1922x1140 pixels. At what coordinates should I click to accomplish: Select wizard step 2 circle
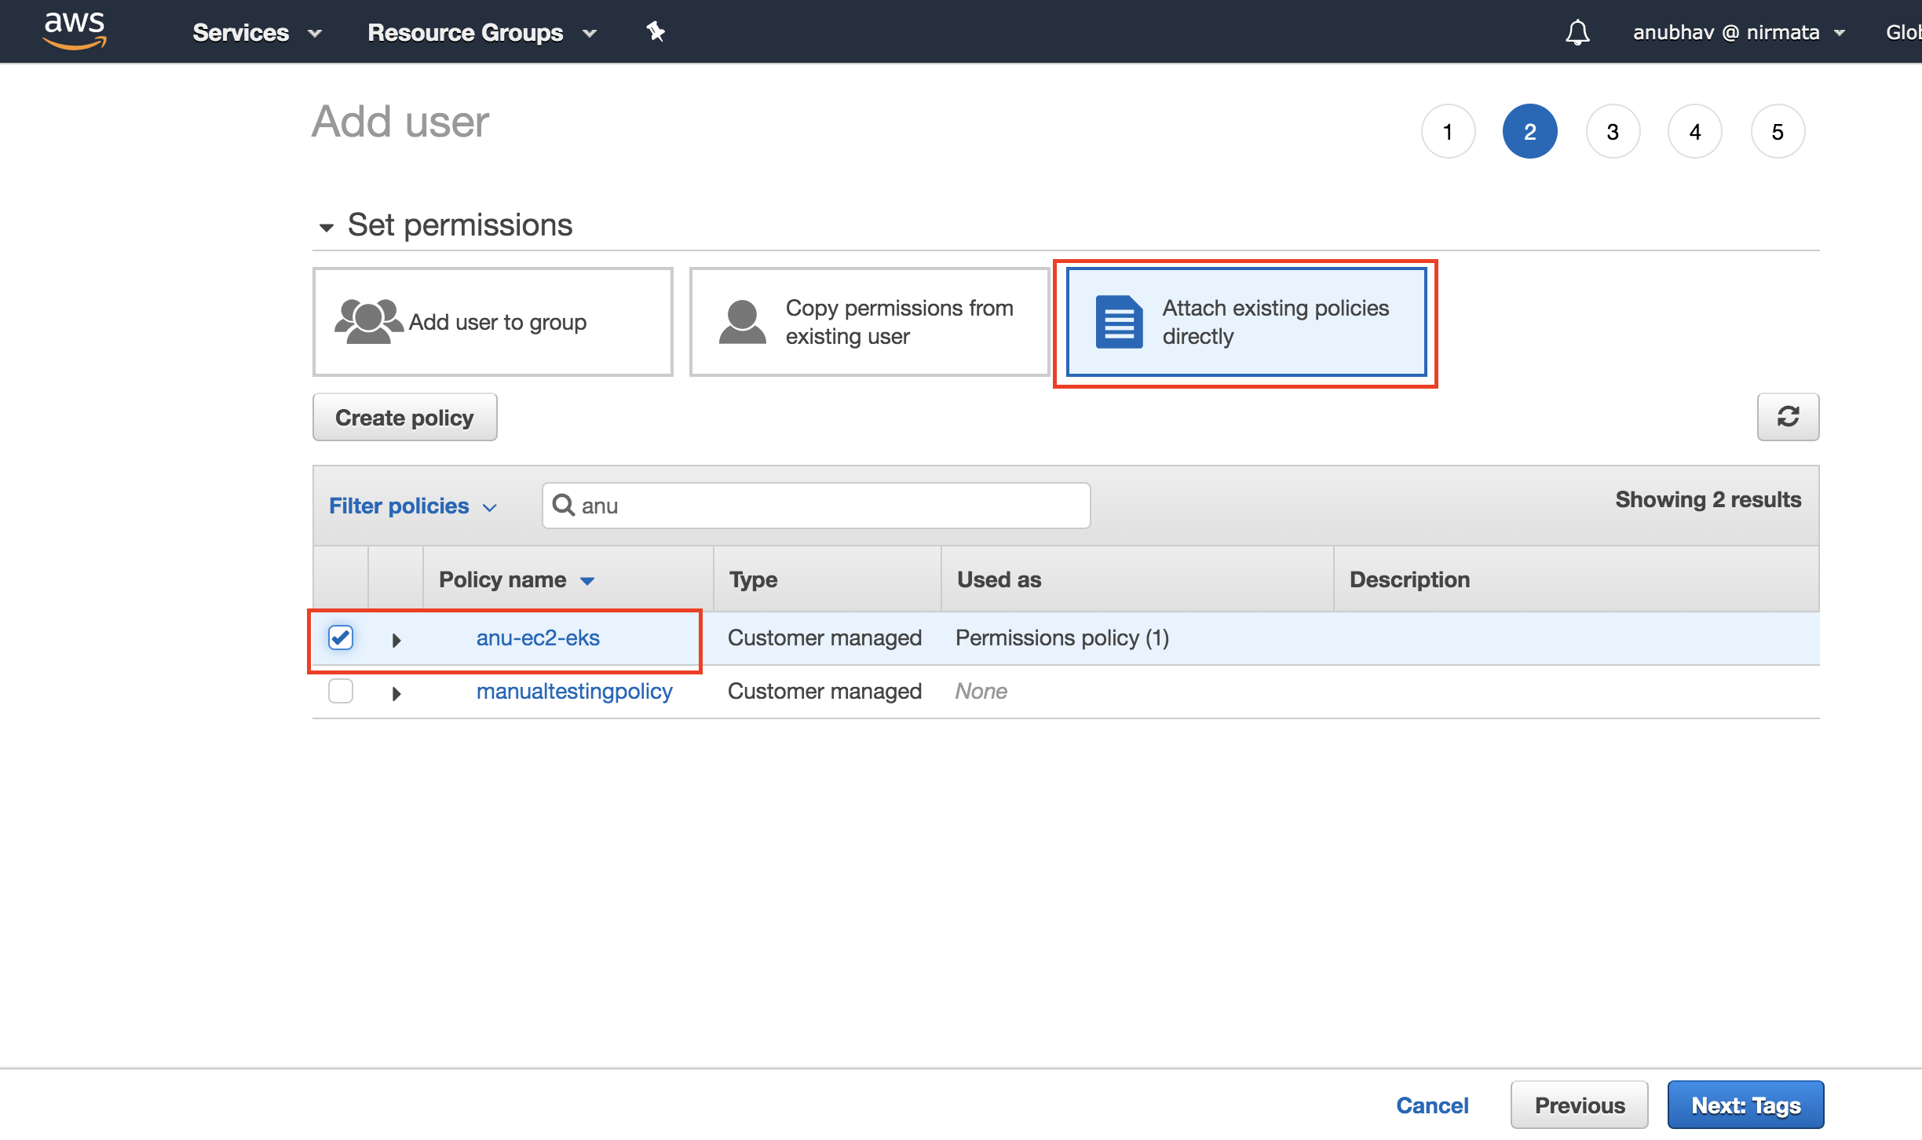click(1529, 131)
